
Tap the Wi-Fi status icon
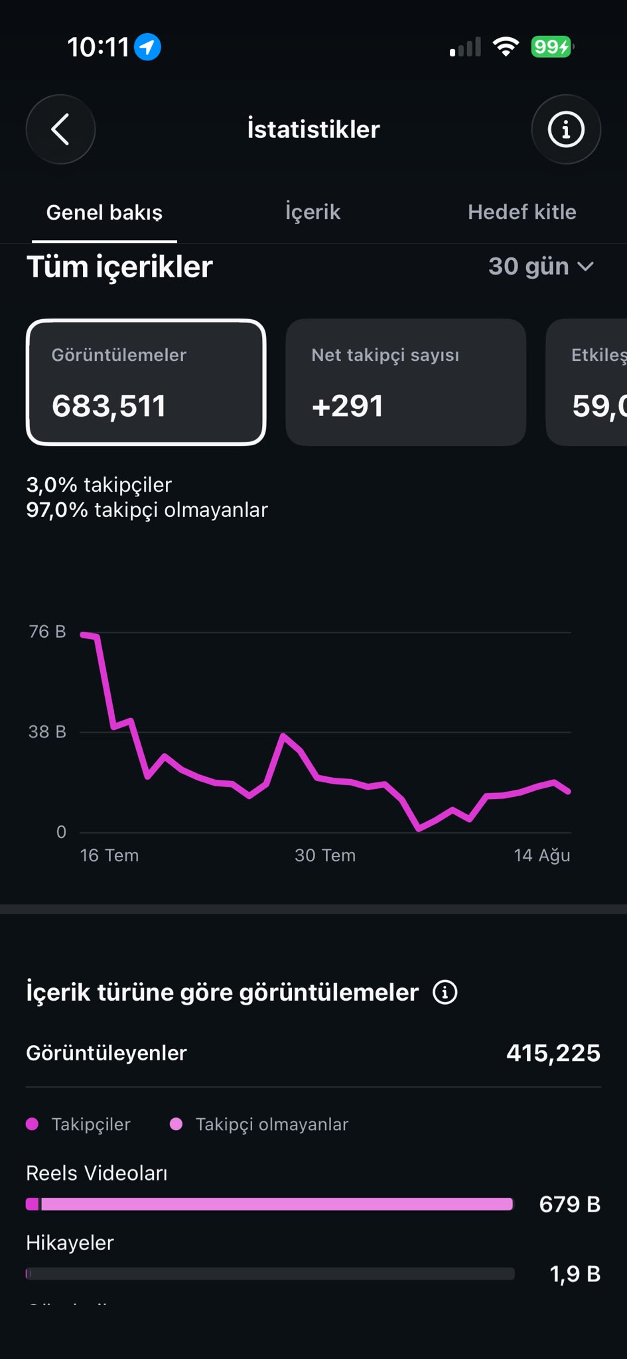(x=506, y=47)
